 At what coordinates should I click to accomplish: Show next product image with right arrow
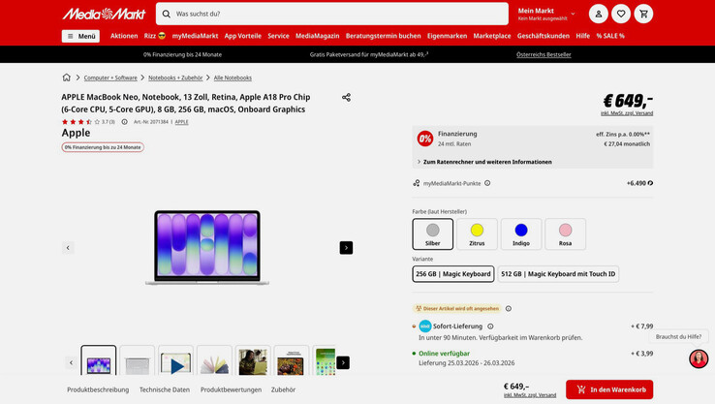tap(346, 248)
